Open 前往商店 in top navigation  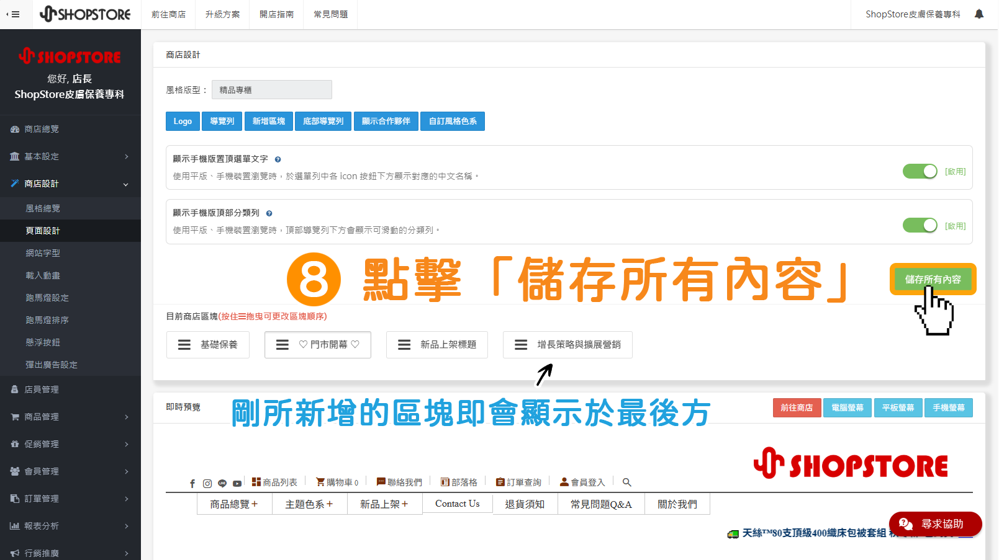(169, 14)
